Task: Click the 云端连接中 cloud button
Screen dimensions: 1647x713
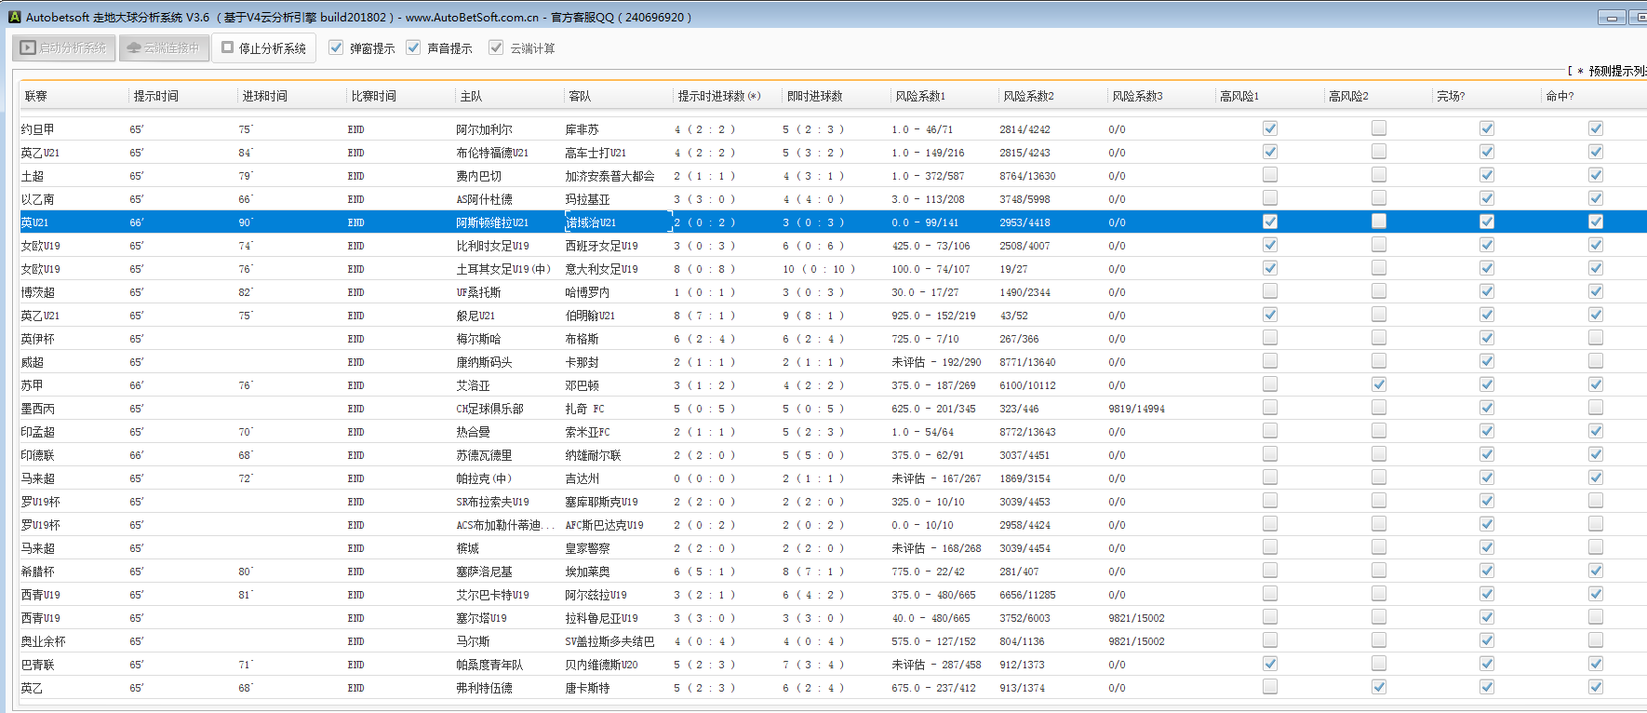Action: (x=163, y=47)
